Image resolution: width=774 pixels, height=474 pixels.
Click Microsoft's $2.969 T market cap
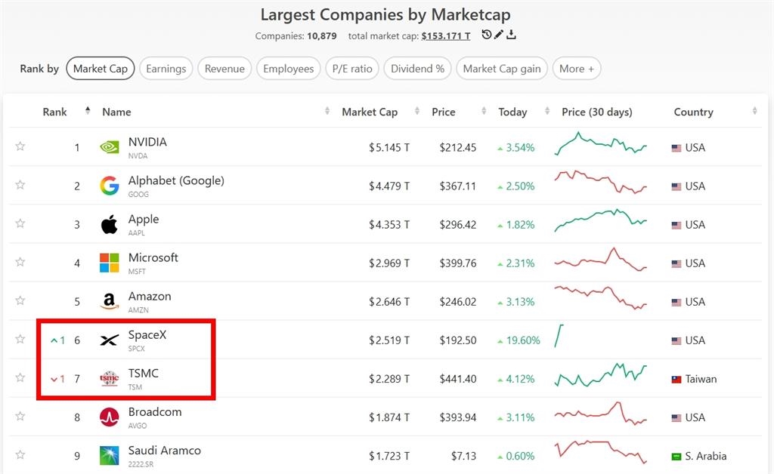tap(389, 263)
